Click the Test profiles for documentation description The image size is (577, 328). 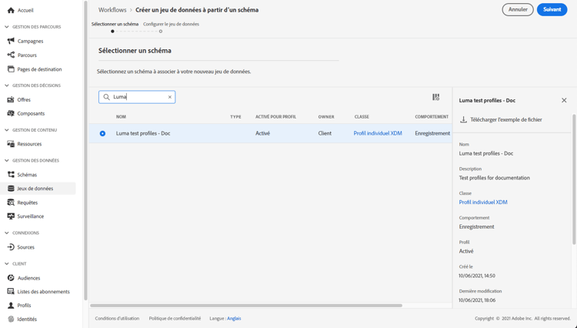coord(494,178)
